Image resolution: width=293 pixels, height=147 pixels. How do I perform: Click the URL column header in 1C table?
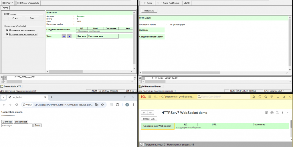tap(214, 124)
